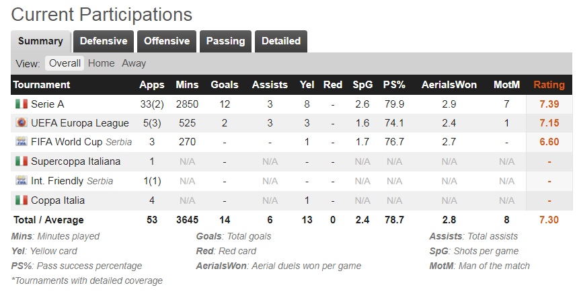Image resolution: width=577 pixels, height=300 pixels.
Task: Switch to the Defensive tab
Action: click(x=104, y=41)
